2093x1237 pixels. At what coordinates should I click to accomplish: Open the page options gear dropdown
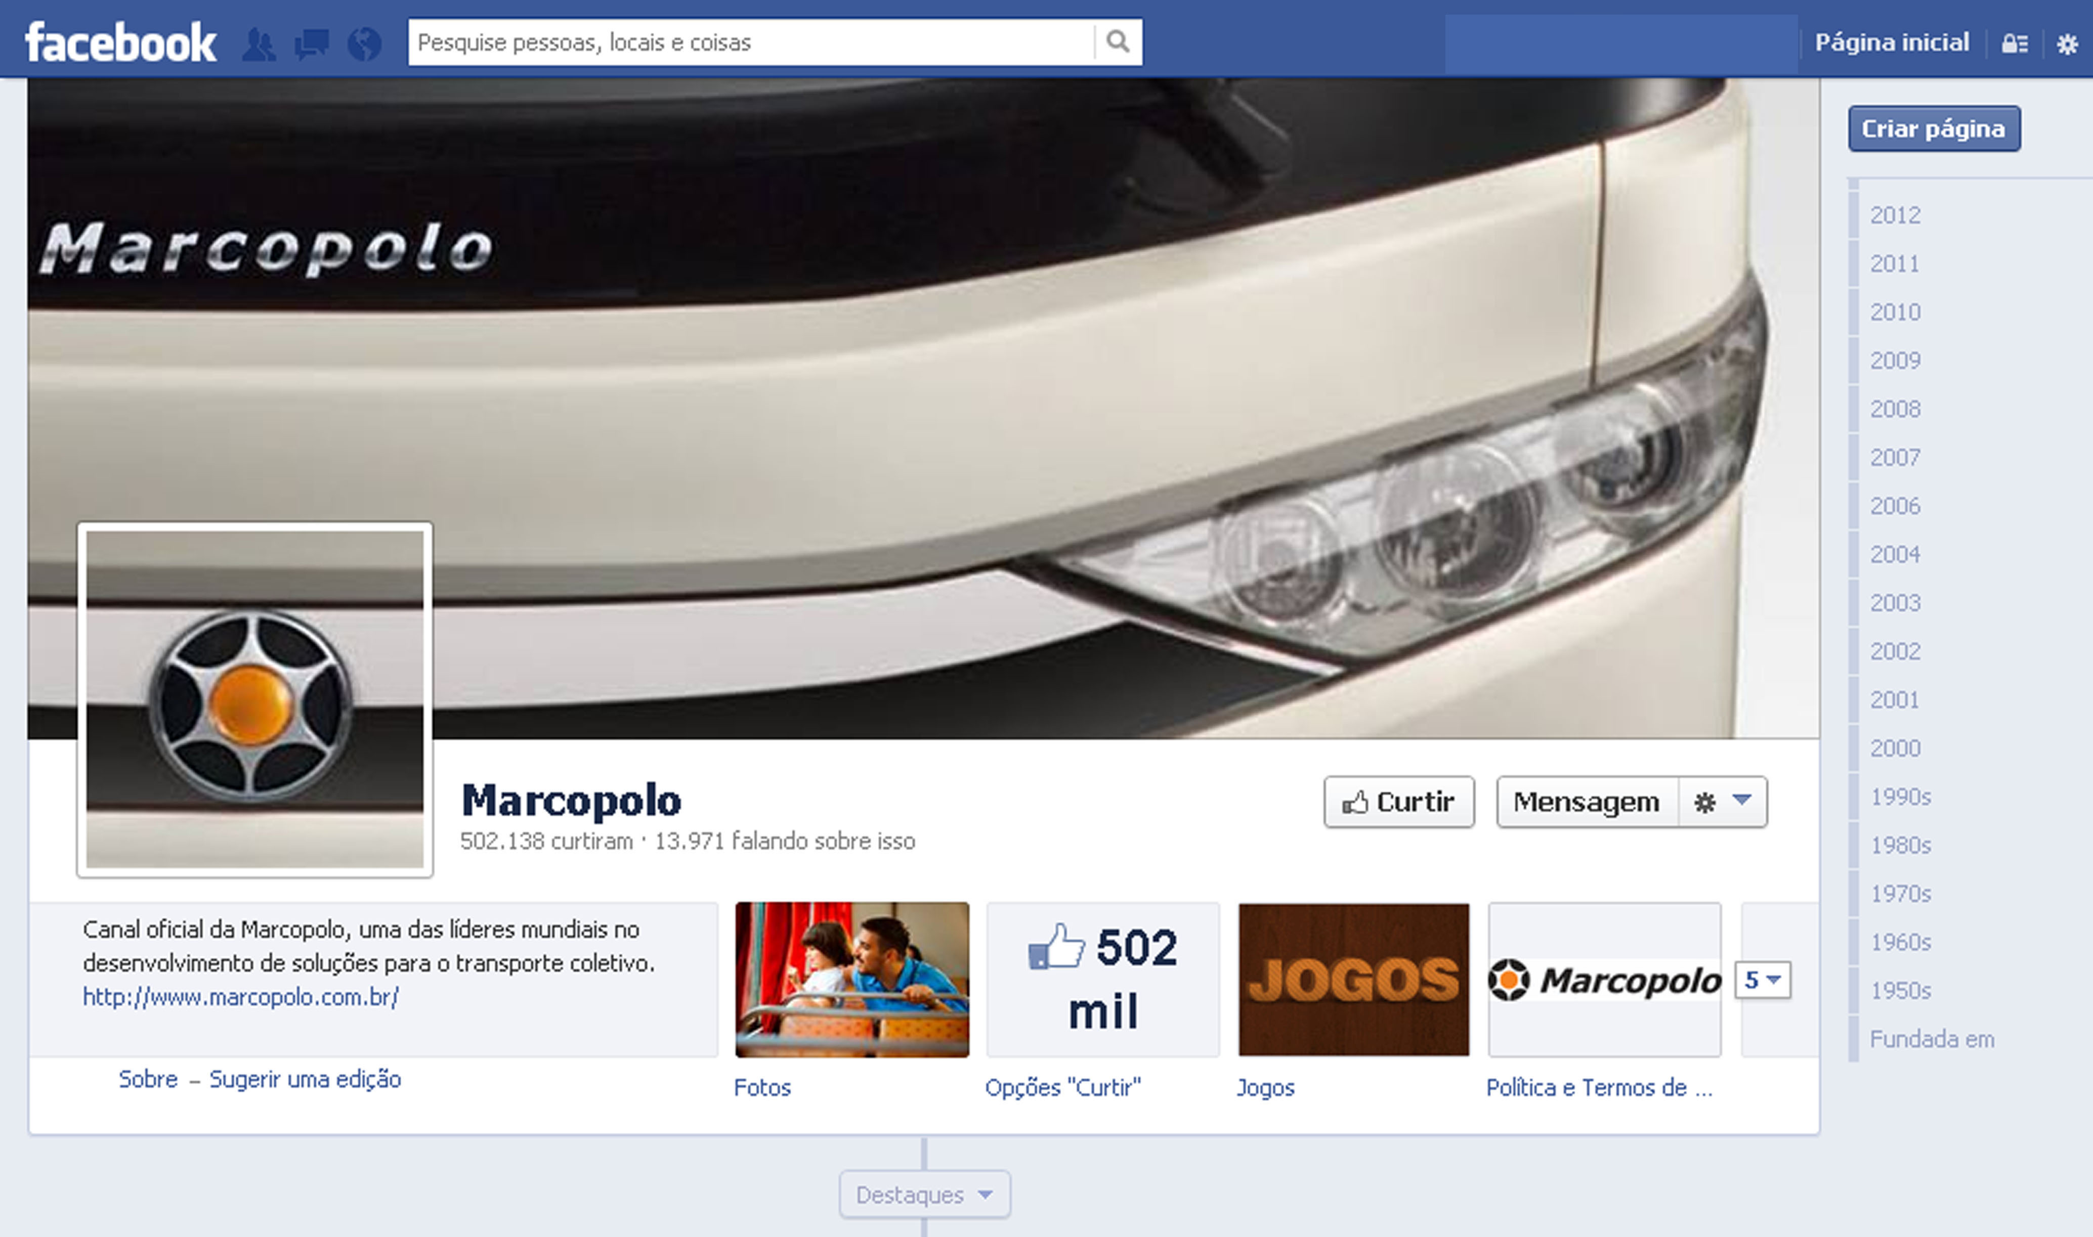(x=1723, y=802)
